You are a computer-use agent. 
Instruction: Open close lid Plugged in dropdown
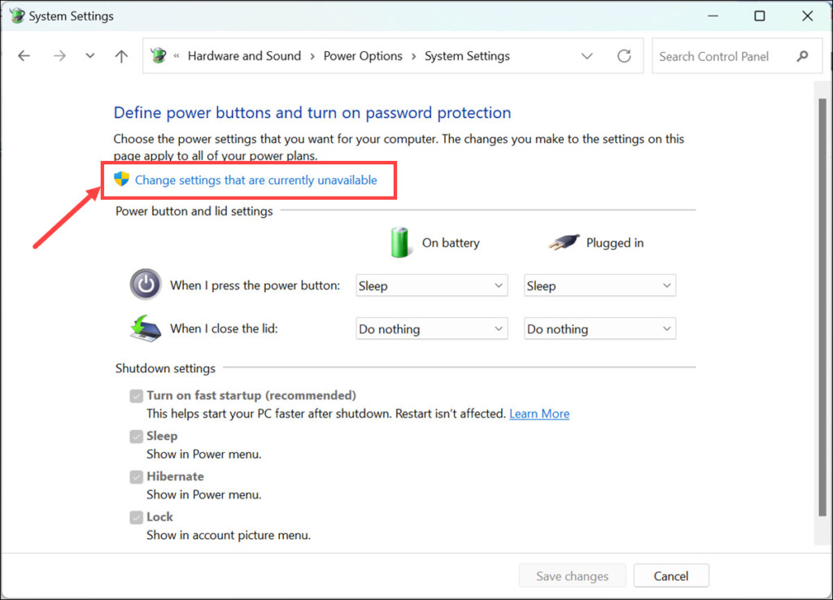coord(600,328)
